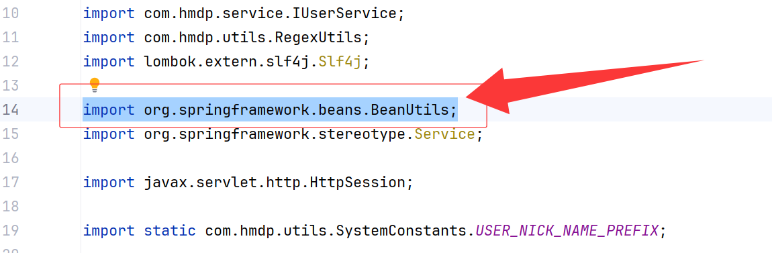
Task: Click line number 19 in the gutter
Action: pos(10,231)
